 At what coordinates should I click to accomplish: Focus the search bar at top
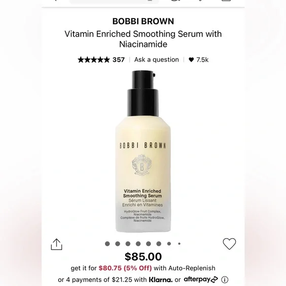(114, 1)
